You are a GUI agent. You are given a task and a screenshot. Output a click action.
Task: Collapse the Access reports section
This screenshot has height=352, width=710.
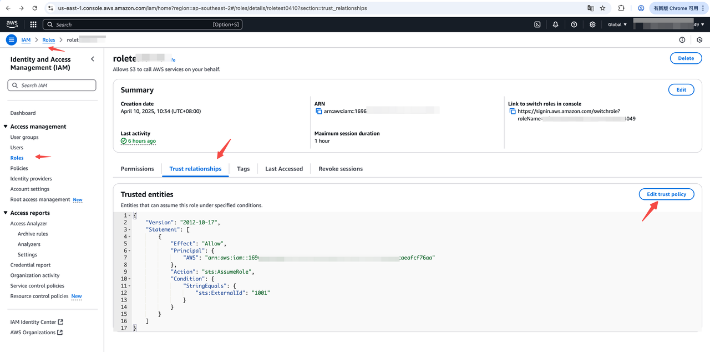pos(6,213)
